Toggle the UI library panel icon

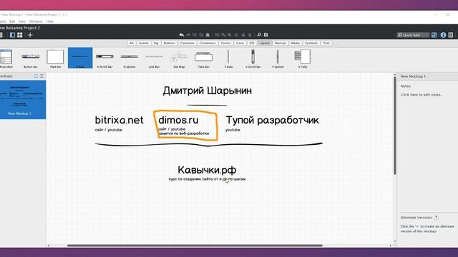click(434, 35)
